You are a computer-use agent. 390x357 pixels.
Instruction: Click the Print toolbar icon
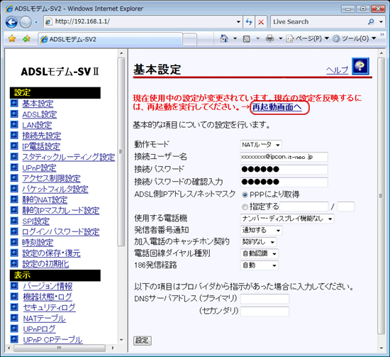(x=269, y=38)
